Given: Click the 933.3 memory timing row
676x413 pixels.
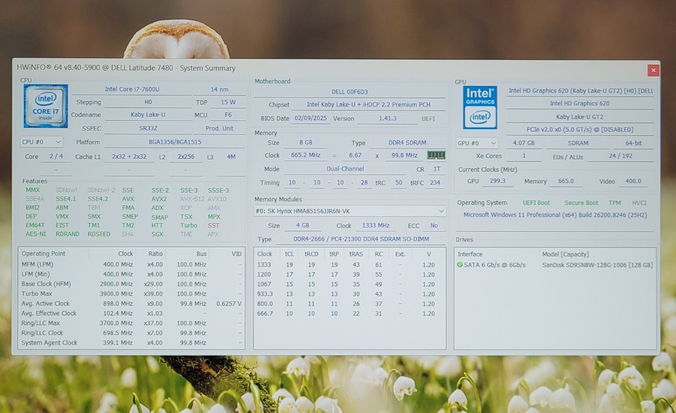Looking at the screenshot, I should pos(349,294).
